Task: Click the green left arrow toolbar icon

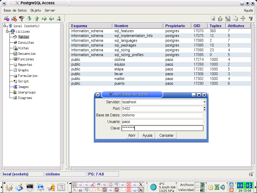Action: (x=44, y=18)
